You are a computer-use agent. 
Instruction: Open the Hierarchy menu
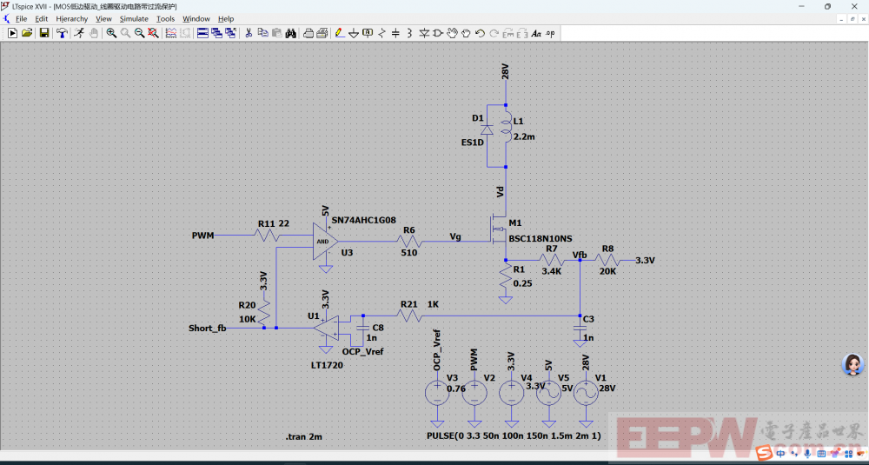coord(72,18)
